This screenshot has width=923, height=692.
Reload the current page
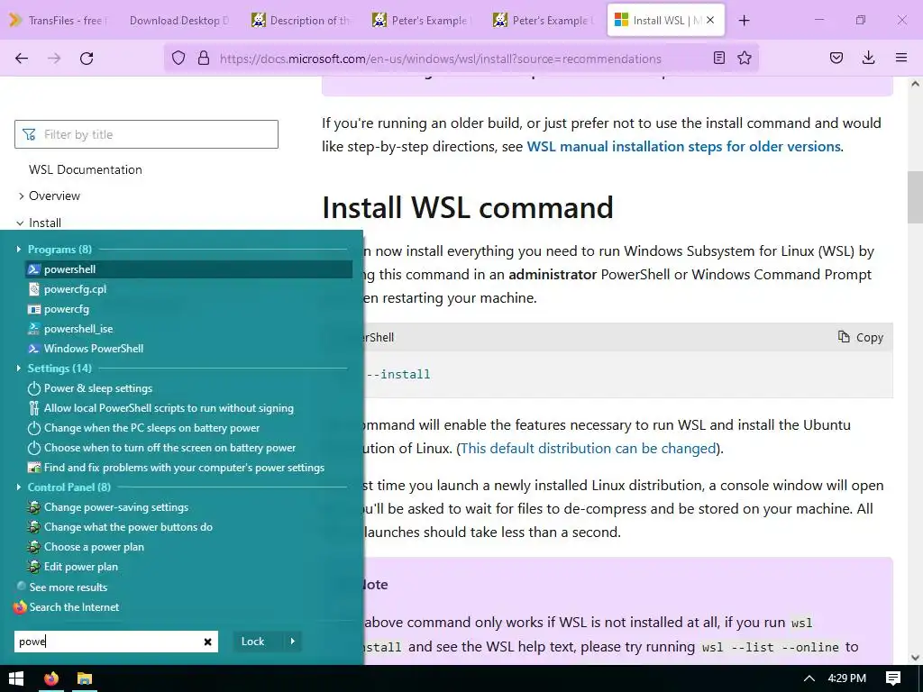click(x=87, y=59)
